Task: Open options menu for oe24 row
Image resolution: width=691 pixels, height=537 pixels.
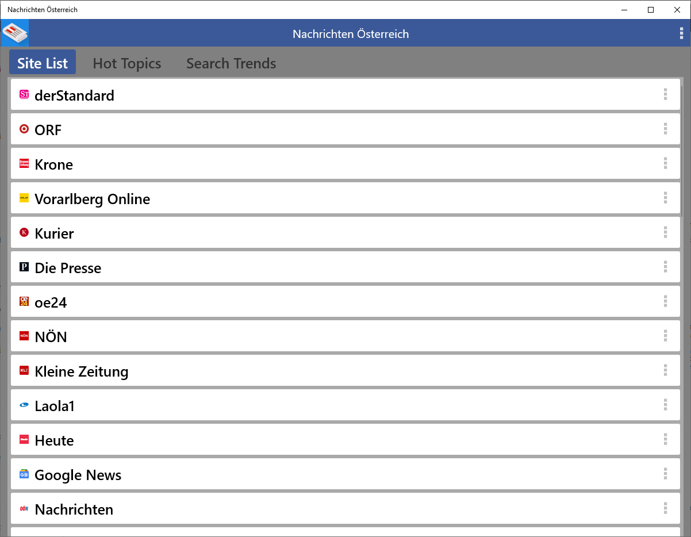Action: (x=665, y=301)
